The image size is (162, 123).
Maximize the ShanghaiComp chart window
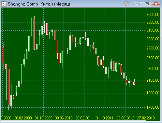click(x=147, y=4)
